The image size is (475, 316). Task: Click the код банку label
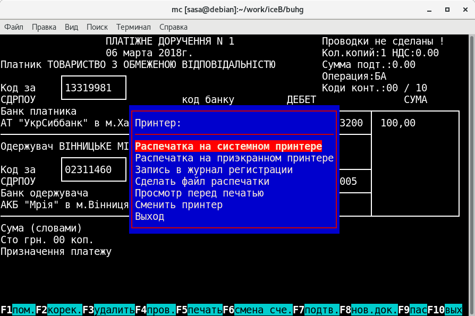click(208, 100)
